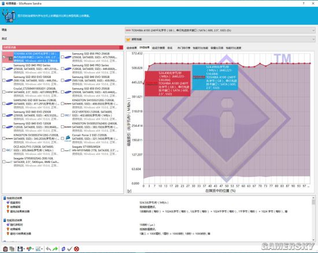The width and height of the screenshot is (318, 253).
Task: Click the red TOSHIBA A100 chart tooltip
Action: tap(168, 83)
